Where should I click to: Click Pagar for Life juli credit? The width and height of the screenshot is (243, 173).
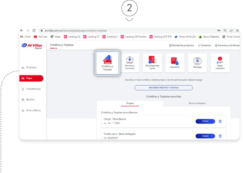pos(205,121)
